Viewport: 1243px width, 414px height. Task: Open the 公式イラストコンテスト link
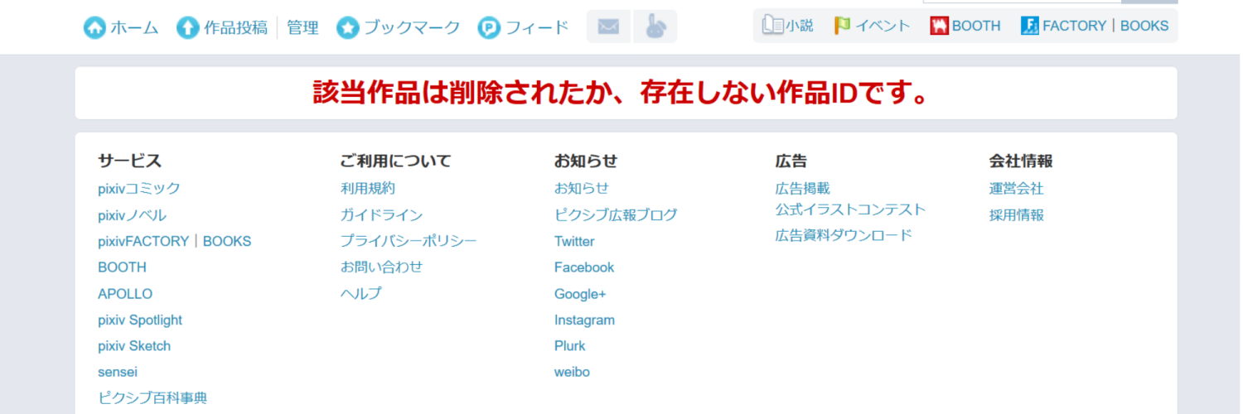[851, 209]
